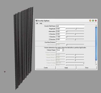Viewport: 101px width, 93px height.
Task: Click the Attenuation slider handle
Action: (x=66, y=31)
